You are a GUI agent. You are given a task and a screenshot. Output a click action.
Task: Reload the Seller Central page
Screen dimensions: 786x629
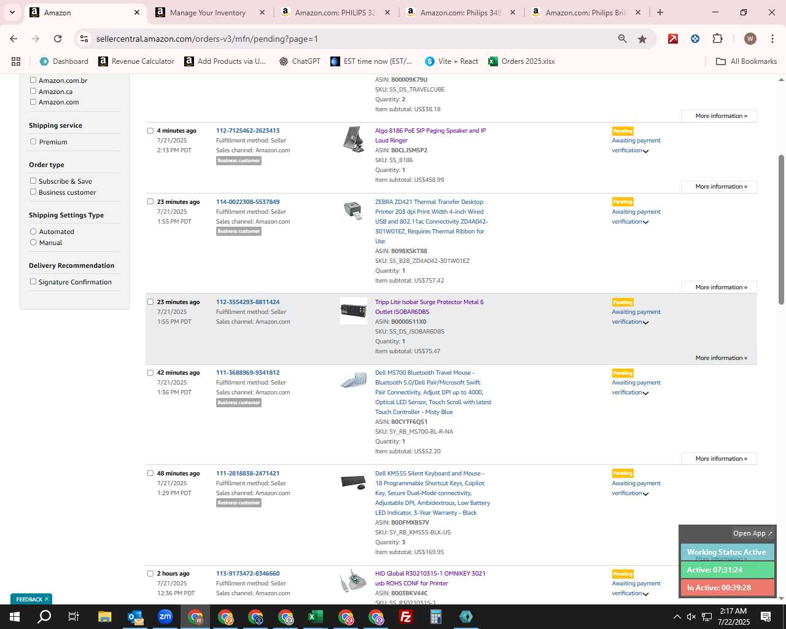58,39
